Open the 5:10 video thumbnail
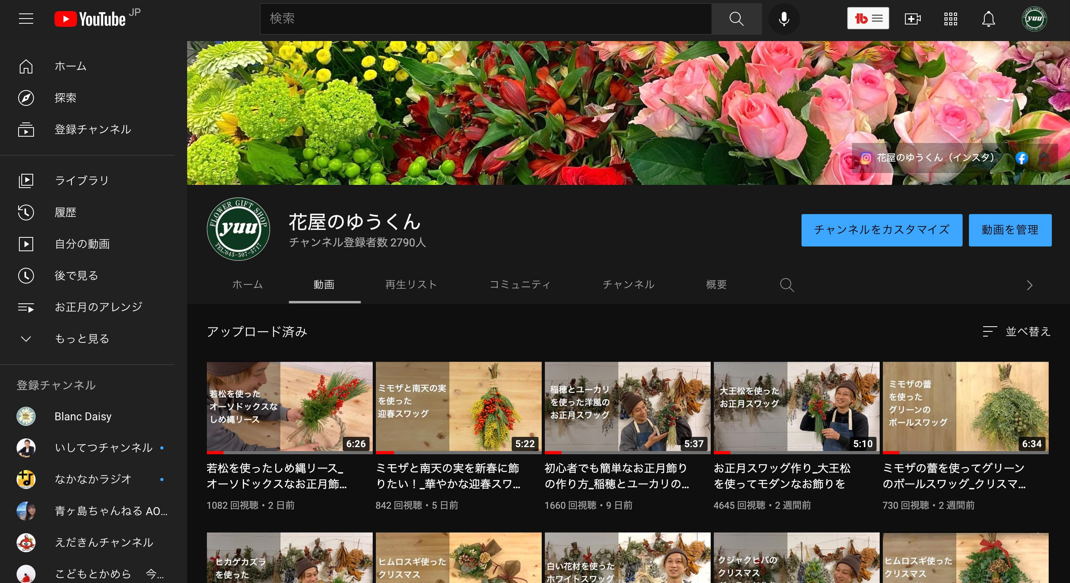 tap(797, 408)
